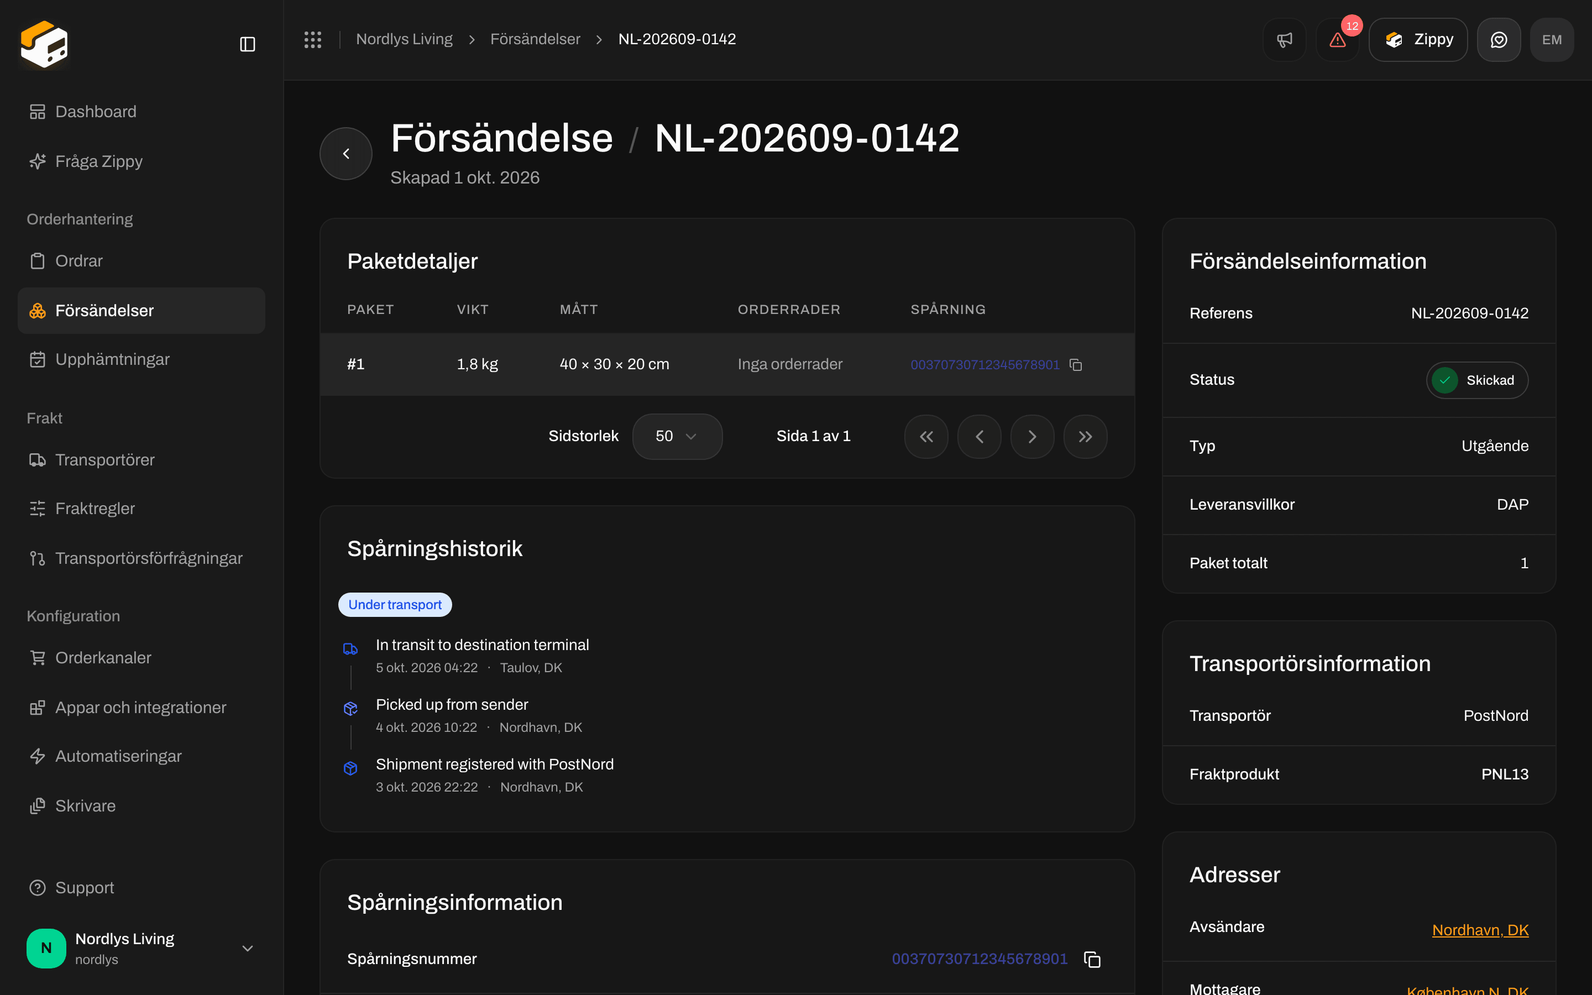Open the EM user avatar menu

1552,39
